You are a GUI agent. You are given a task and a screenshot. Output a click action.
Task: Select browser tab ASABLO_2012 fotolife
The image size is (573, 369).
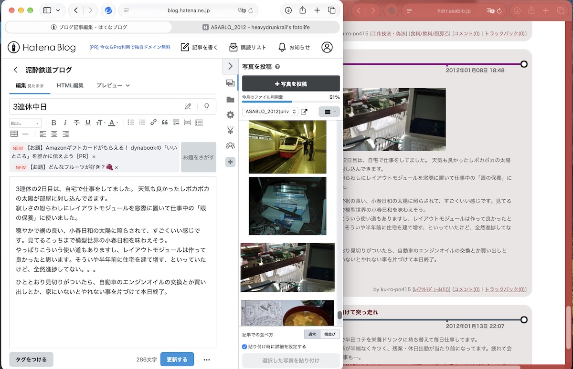[256, 27]
